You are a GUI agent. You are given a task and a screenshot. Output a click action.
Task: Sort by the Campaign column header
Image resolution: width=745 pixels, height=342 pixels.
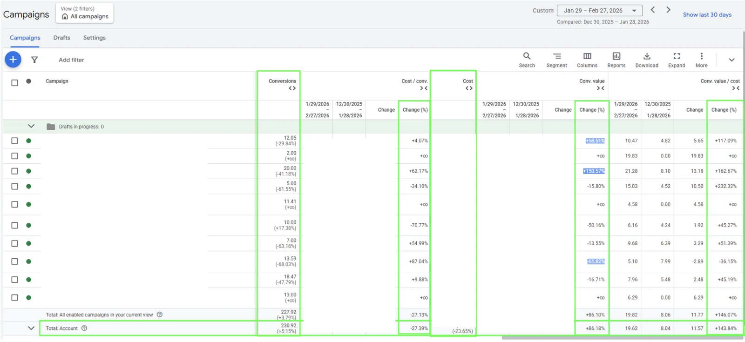coord(57,81)
